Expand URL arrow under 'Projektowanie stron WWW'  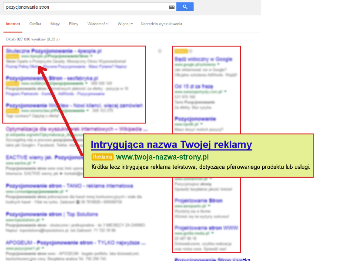(x=213, y=233)
